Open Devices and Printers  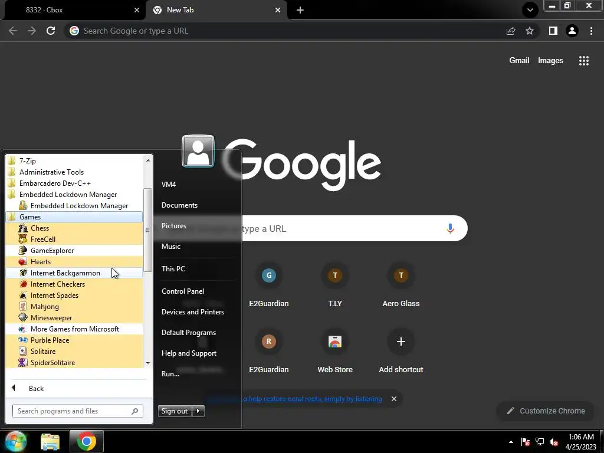pyautogui.click(x=196, y=312)
